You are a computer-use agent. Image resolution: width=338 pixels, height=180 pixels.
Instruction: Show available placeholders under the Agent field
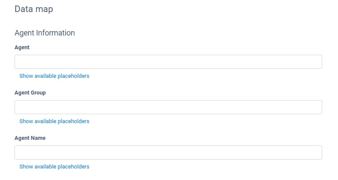click(54, 76)
